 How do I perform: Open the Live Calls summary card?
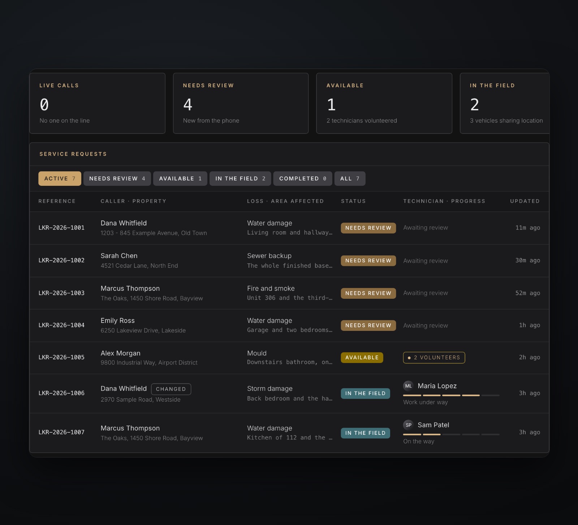pyautogui.click(x=97, y=103)
